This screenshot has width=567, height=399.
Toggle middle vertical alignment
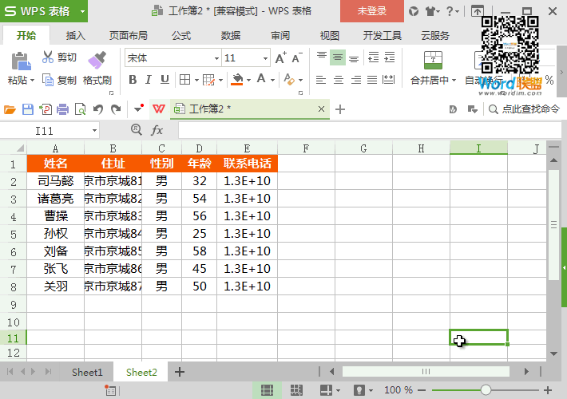coord(338,57)
